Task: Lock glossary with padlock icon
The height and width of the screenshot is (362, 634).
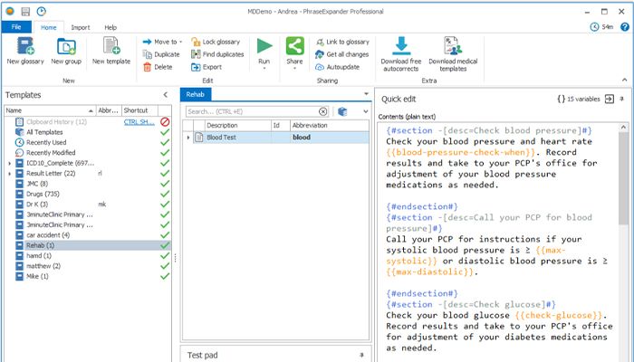Action: pyautogui.click(x=216, y=42)
